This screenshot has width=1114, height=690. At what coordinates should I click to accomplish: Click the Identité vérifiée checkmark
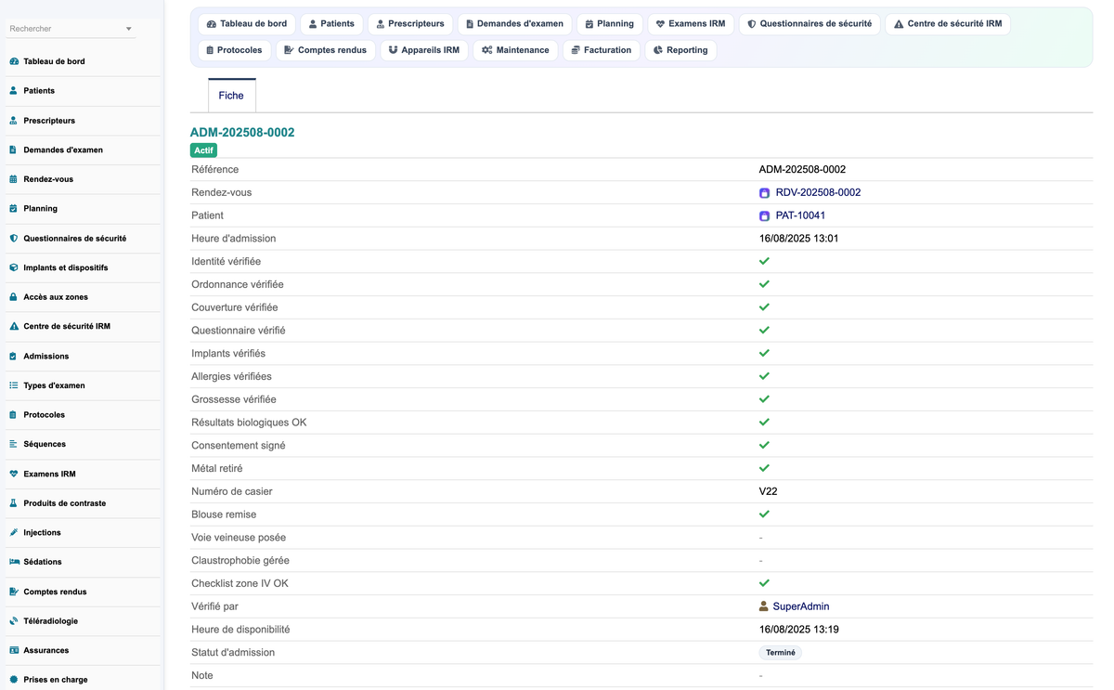(x=764, y=262)
